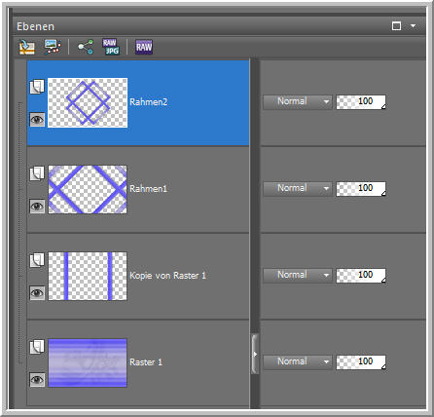This screenshot has width=434, height=417.
Task: Click the first toolbar icon for layer import
Action: (27, 47)
